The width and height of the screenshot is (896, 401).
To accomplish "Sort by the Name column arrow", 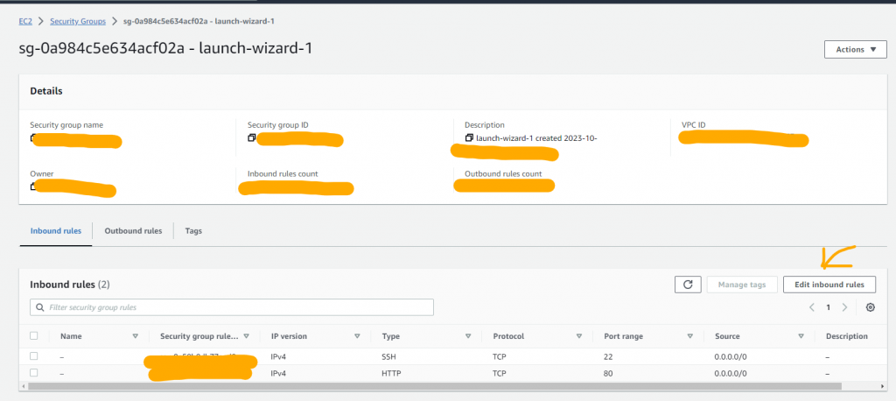I will click(136, 336).
